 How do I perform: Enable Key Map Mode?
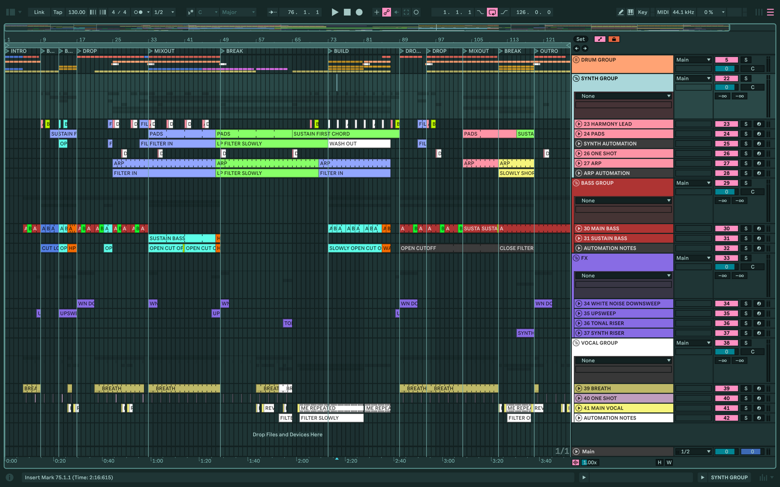pyautogui.click(x=643, y=12)
